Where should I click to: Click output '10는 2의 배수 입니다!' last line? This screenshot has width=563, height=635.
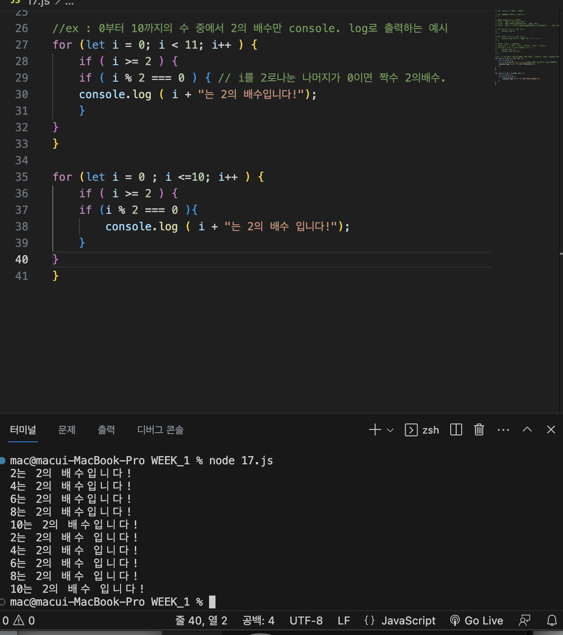(77, 589)
